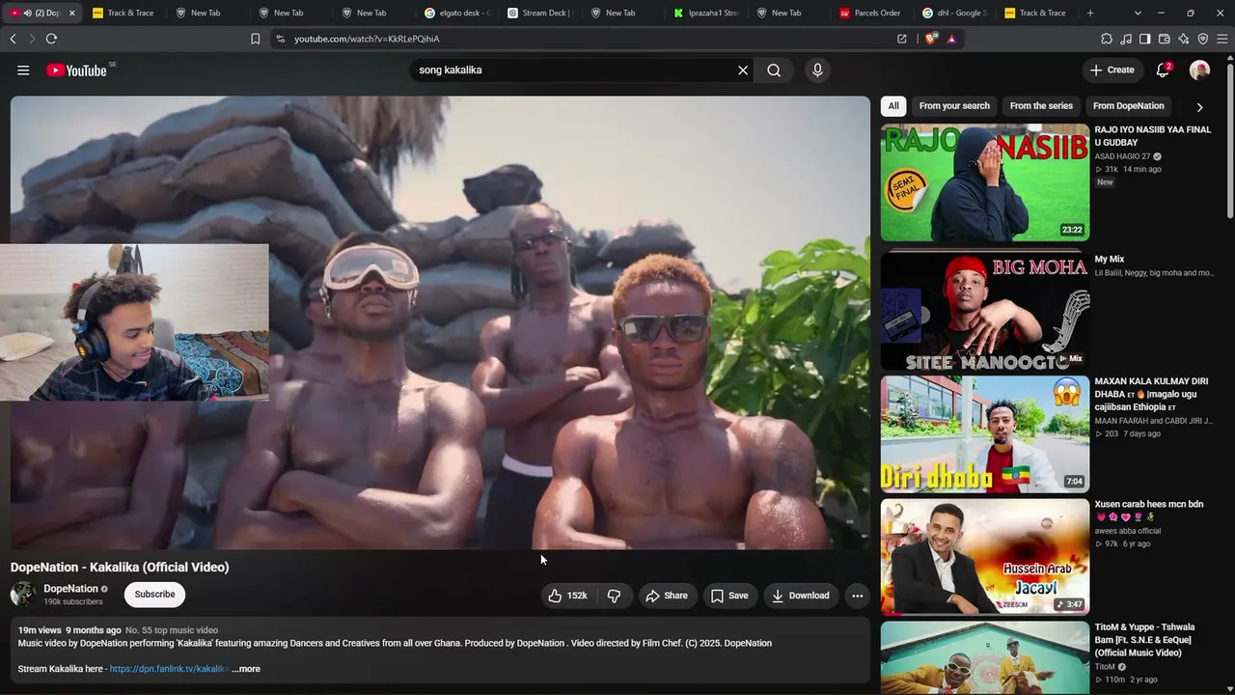The image size is (1235, 695).
Task: Open the YouTube guide hamburger menu
Action: 23,70
